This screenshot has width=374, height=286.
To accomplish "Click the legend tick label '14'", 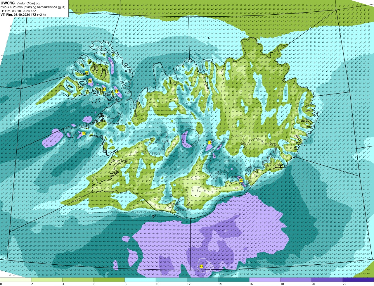I will tap(220, 284).
